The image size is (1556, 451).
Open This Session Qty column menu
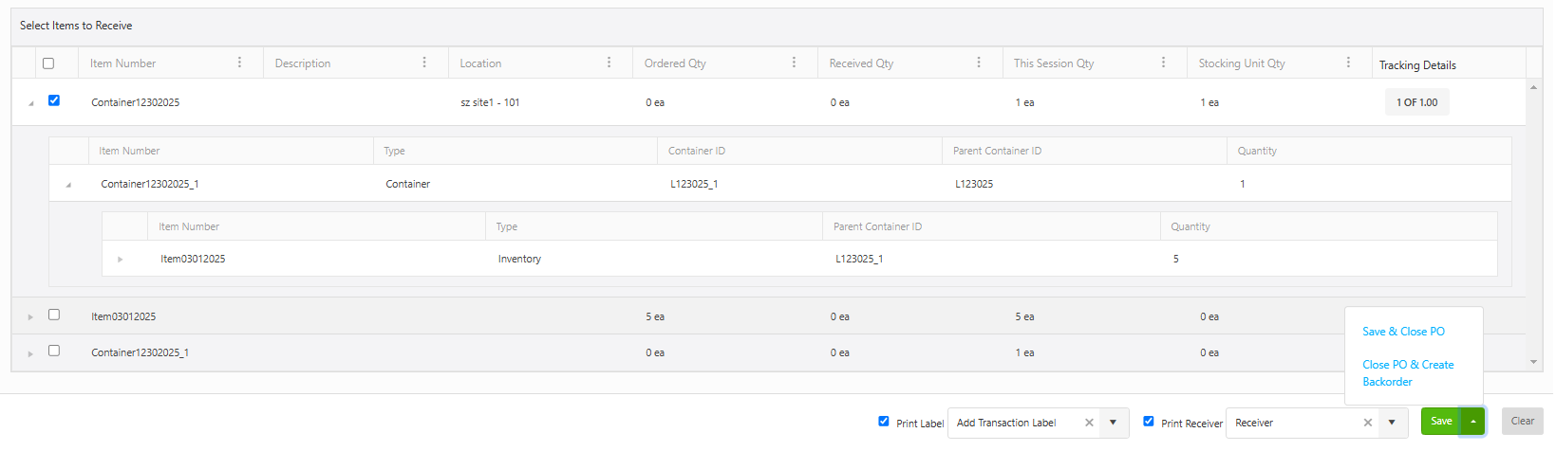coord(1163,63)
